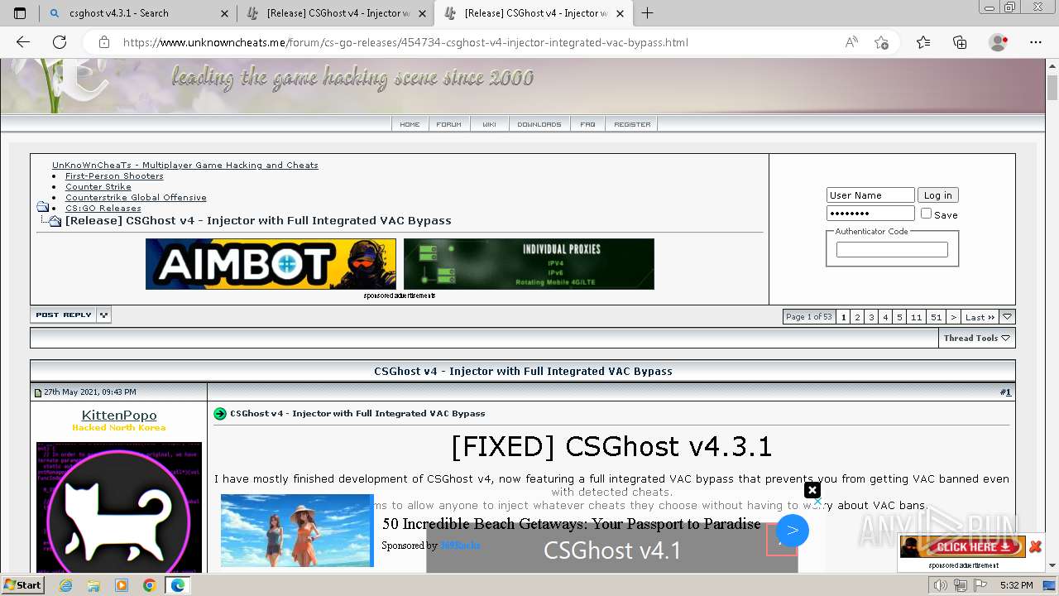Go to next page arrow
Viewport: 1059px width, 596px height.
(x=953, y=317)
